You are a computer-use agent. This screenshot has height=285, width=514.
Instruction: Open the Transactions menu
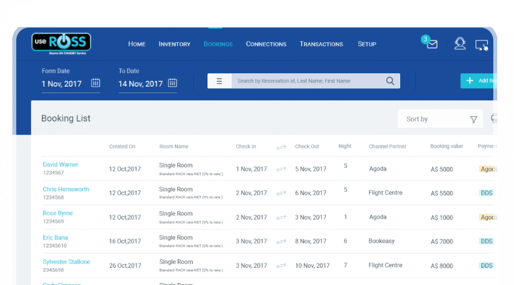[x=321, y=44]
